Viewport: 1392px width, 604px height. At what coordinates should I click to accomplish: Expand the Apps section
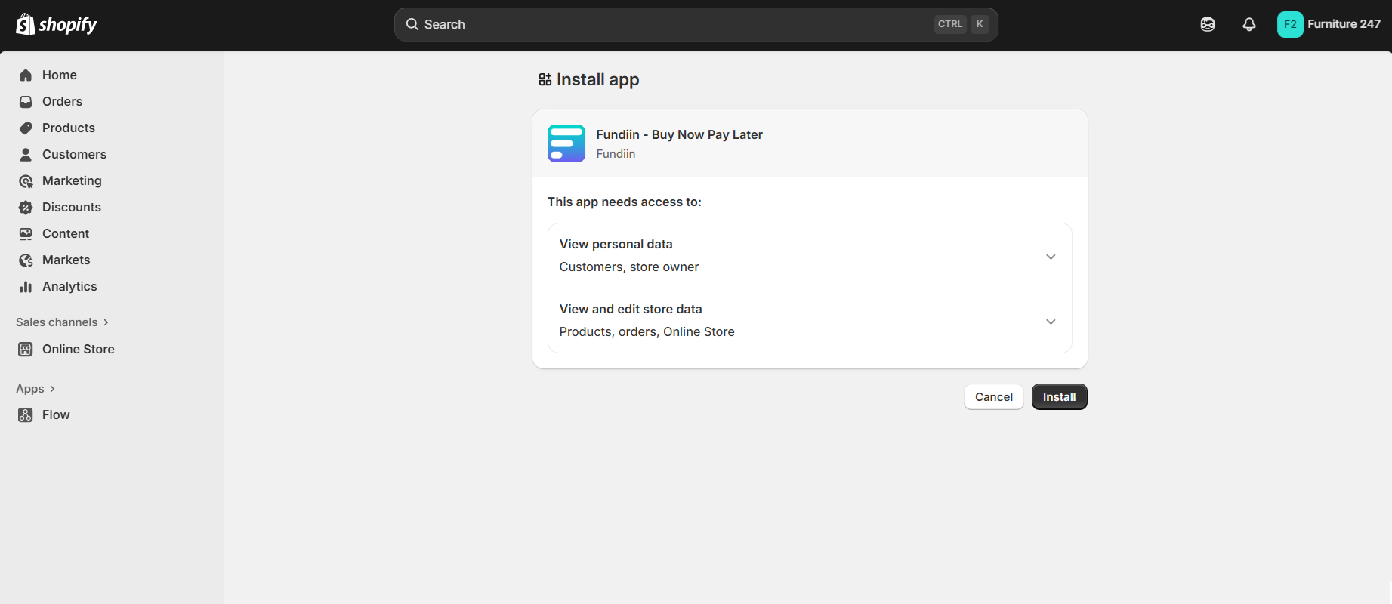tap(35, 389)
